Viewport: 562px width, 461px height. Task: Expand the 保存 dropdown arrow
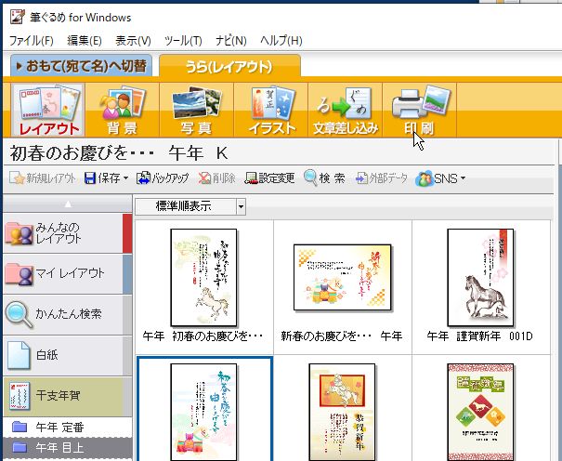[125, 178]
